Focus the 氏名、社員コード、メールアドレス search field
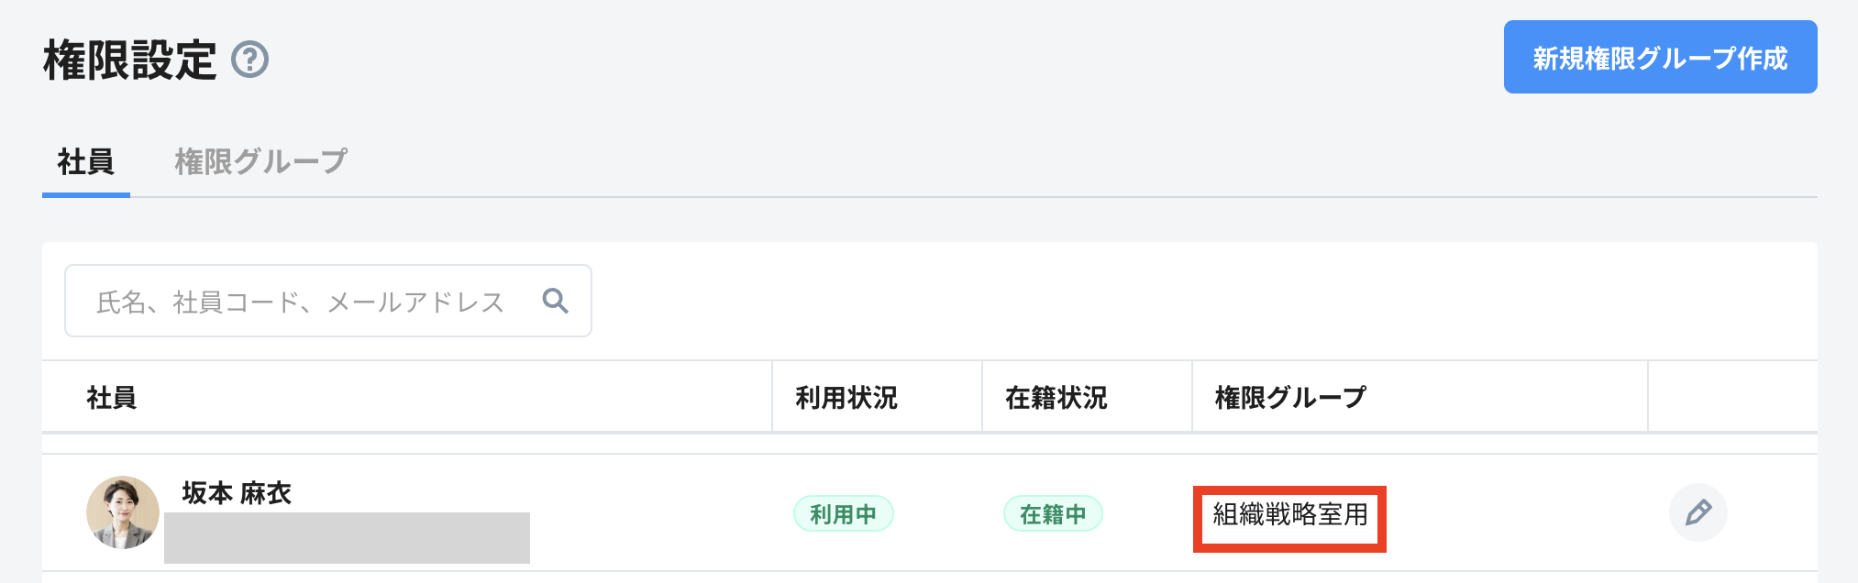Viewport: 1858px width, 583px height. 327,301
